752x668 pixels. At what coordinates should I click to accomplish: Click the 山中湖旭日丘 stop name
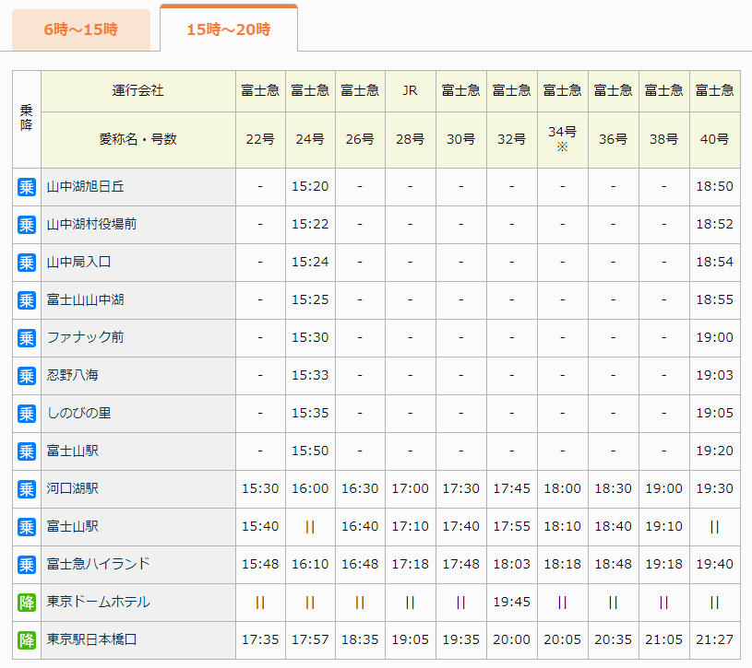pos(86,187)
